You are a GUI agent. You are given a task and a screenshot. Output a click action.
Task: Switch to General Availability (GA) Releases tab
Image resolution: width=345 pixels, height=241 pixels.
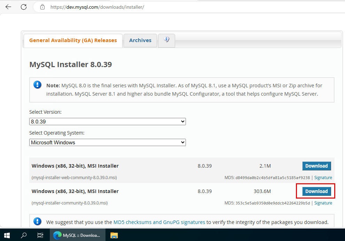pos(73,40)
